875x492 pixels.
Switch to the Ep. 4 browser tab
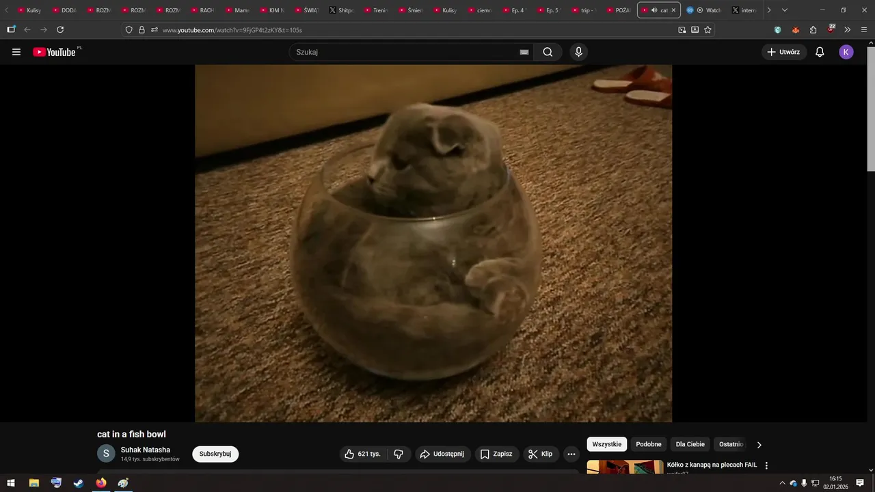[514, 10]
